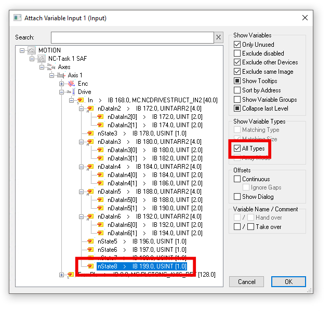Toggle Exclude other Devices checkbox
This screenshot has width=331, height=311.
pyautogui.click(x=237, y=62)
